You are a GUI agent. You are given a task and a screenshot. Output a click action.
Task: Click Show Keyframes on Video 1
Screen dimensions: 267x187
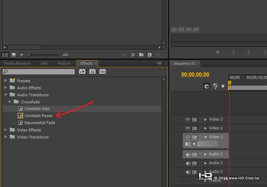pos(194,144)
